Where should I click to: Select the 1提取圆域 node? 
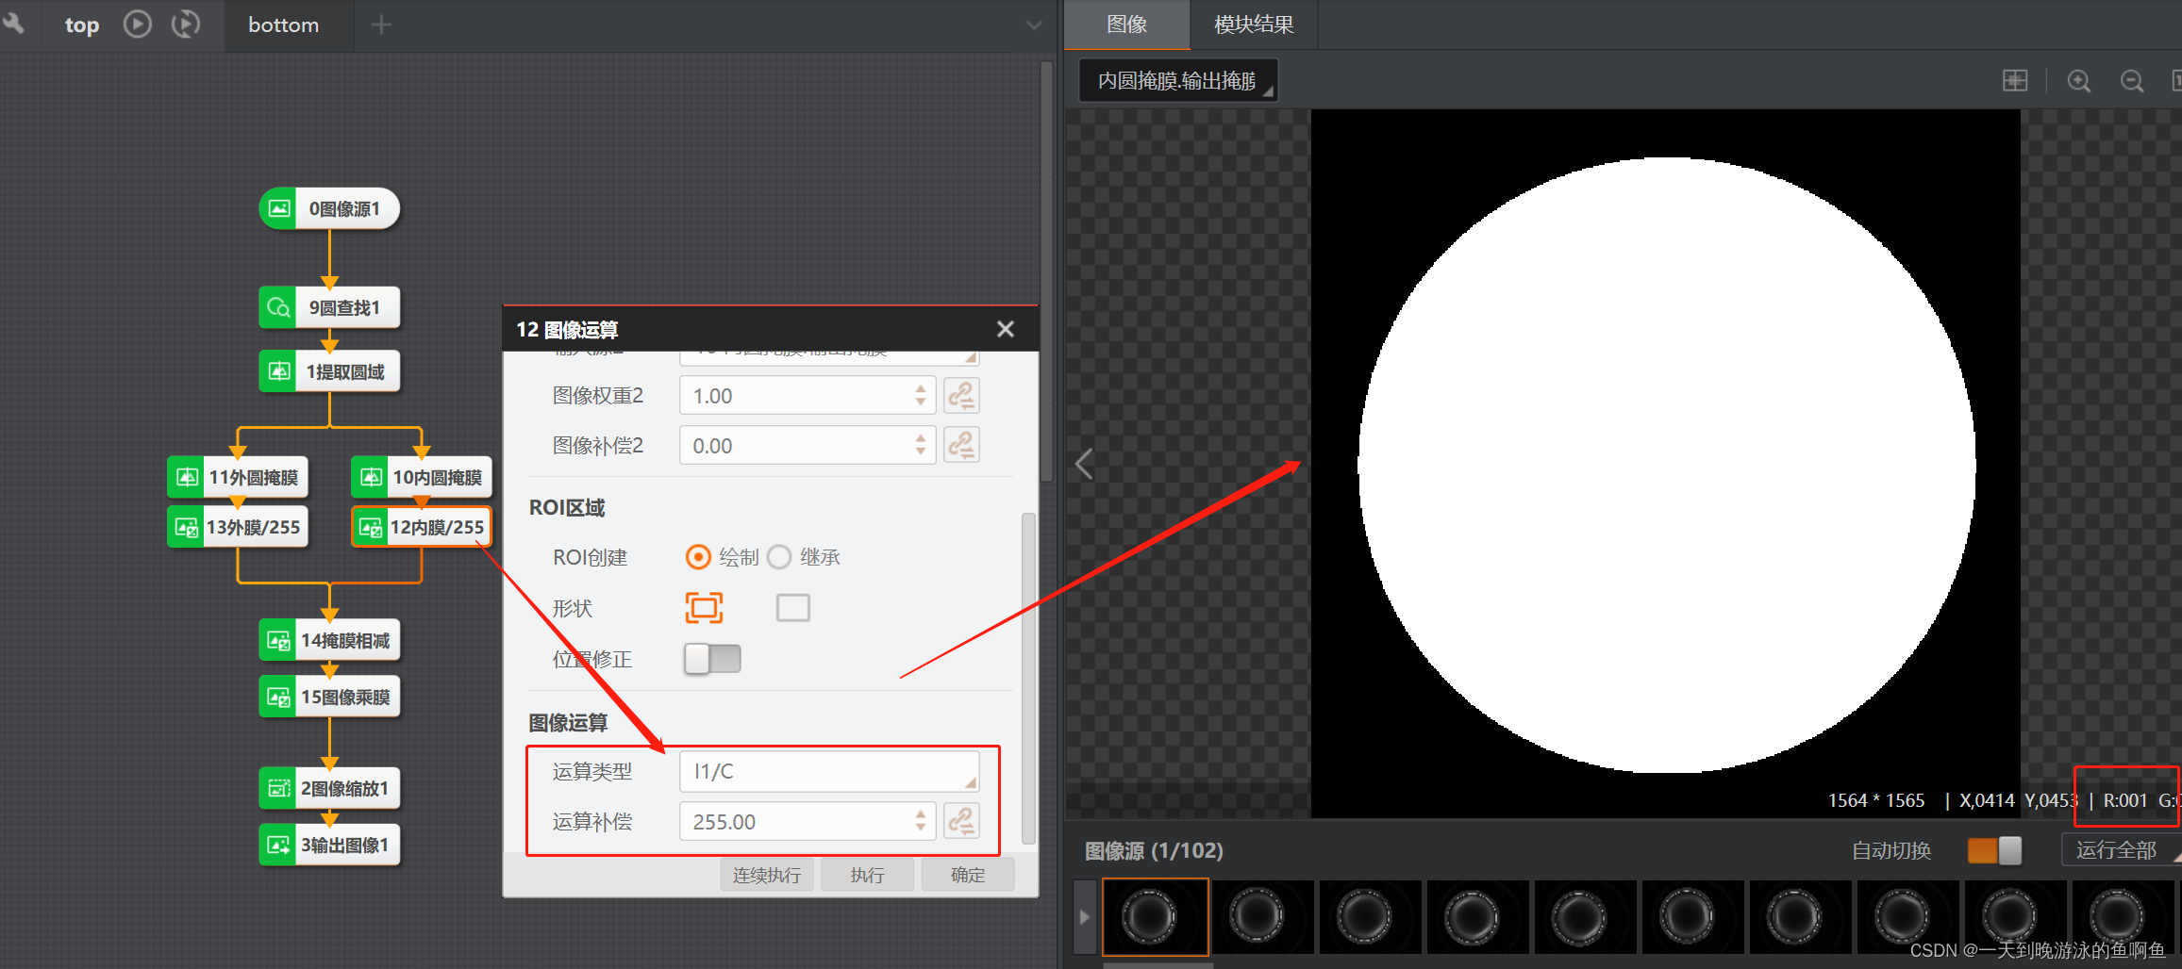[329, 371]
